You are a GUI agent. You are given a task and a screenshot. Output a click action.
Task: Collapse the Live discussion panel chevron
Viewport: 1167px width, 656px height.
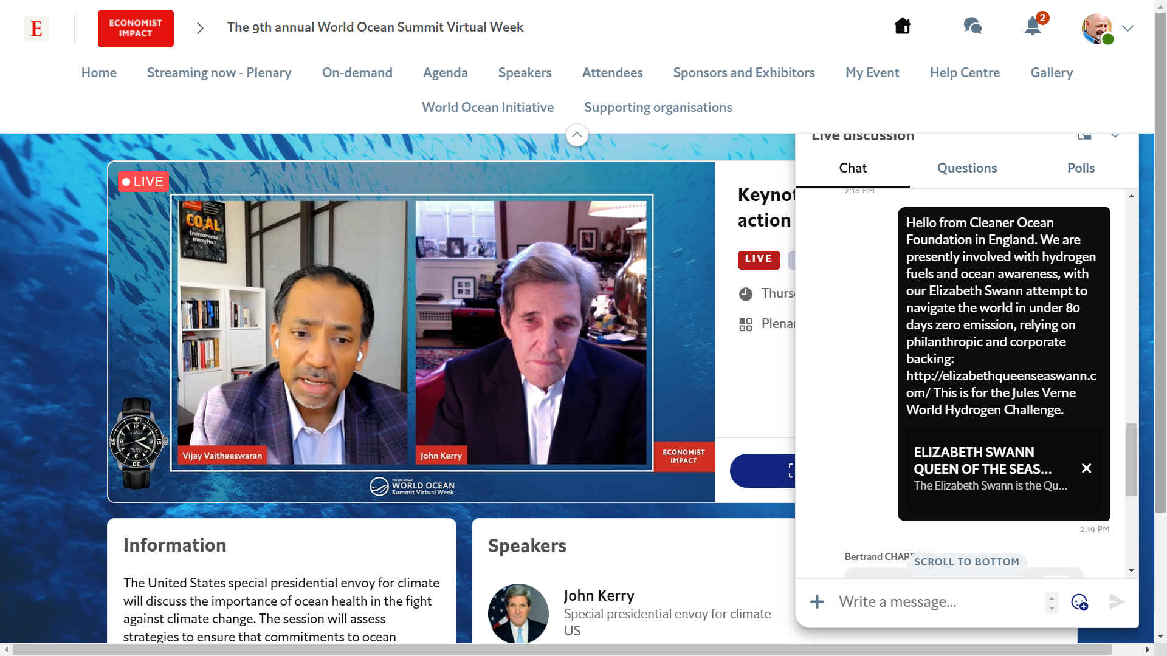click(x=1115, y=135)
